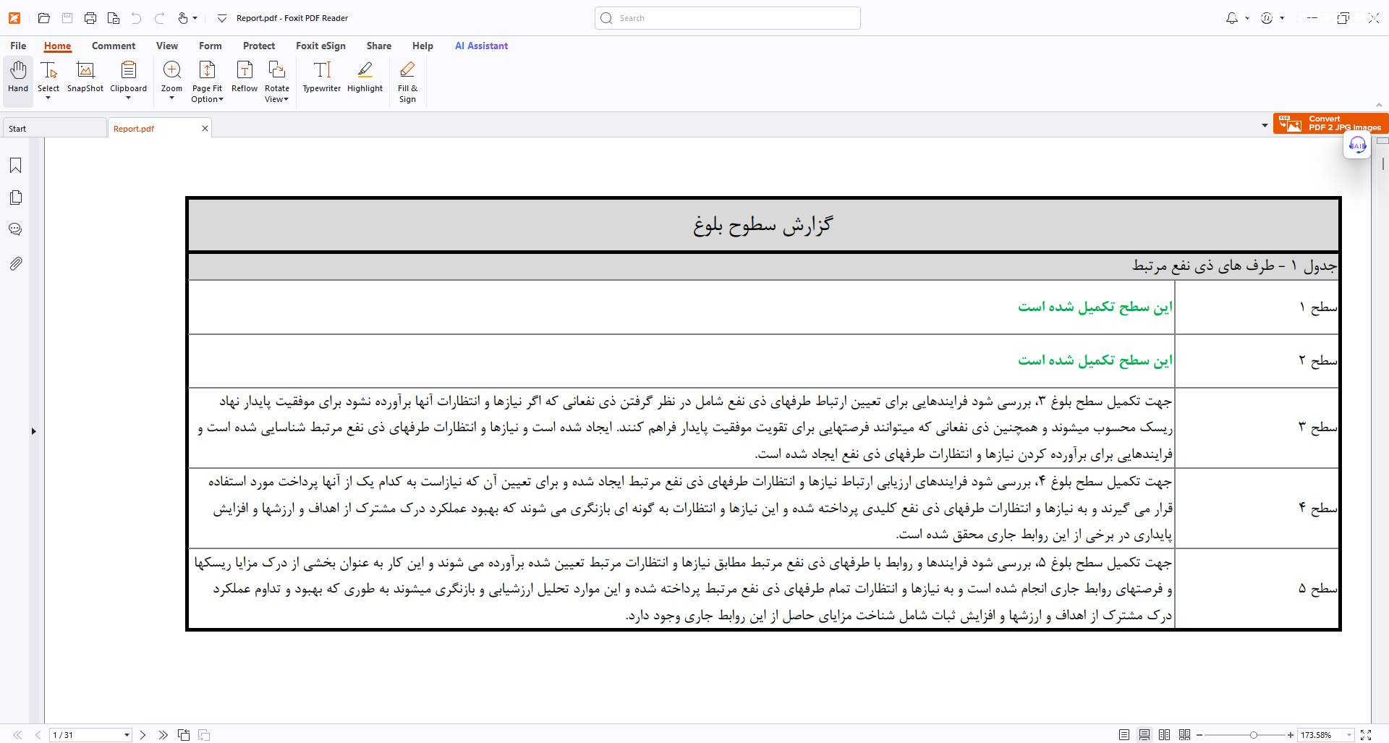The width and height of the screenshot is (1389, 743).
Task: Activate the SnapShot tool
Action: 85,77
